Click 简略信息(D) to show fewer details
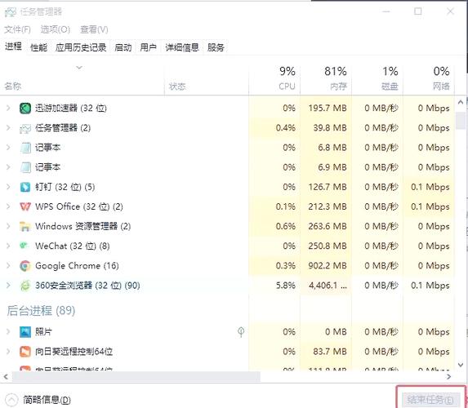Screen dimensions: 468x408 click(x=47, y=400)
